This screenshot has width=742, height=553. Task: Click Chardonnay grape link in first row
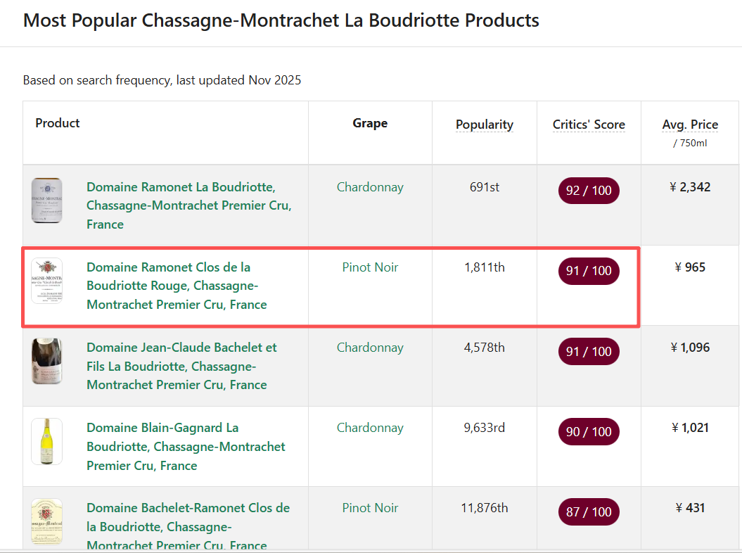[370, 187]
